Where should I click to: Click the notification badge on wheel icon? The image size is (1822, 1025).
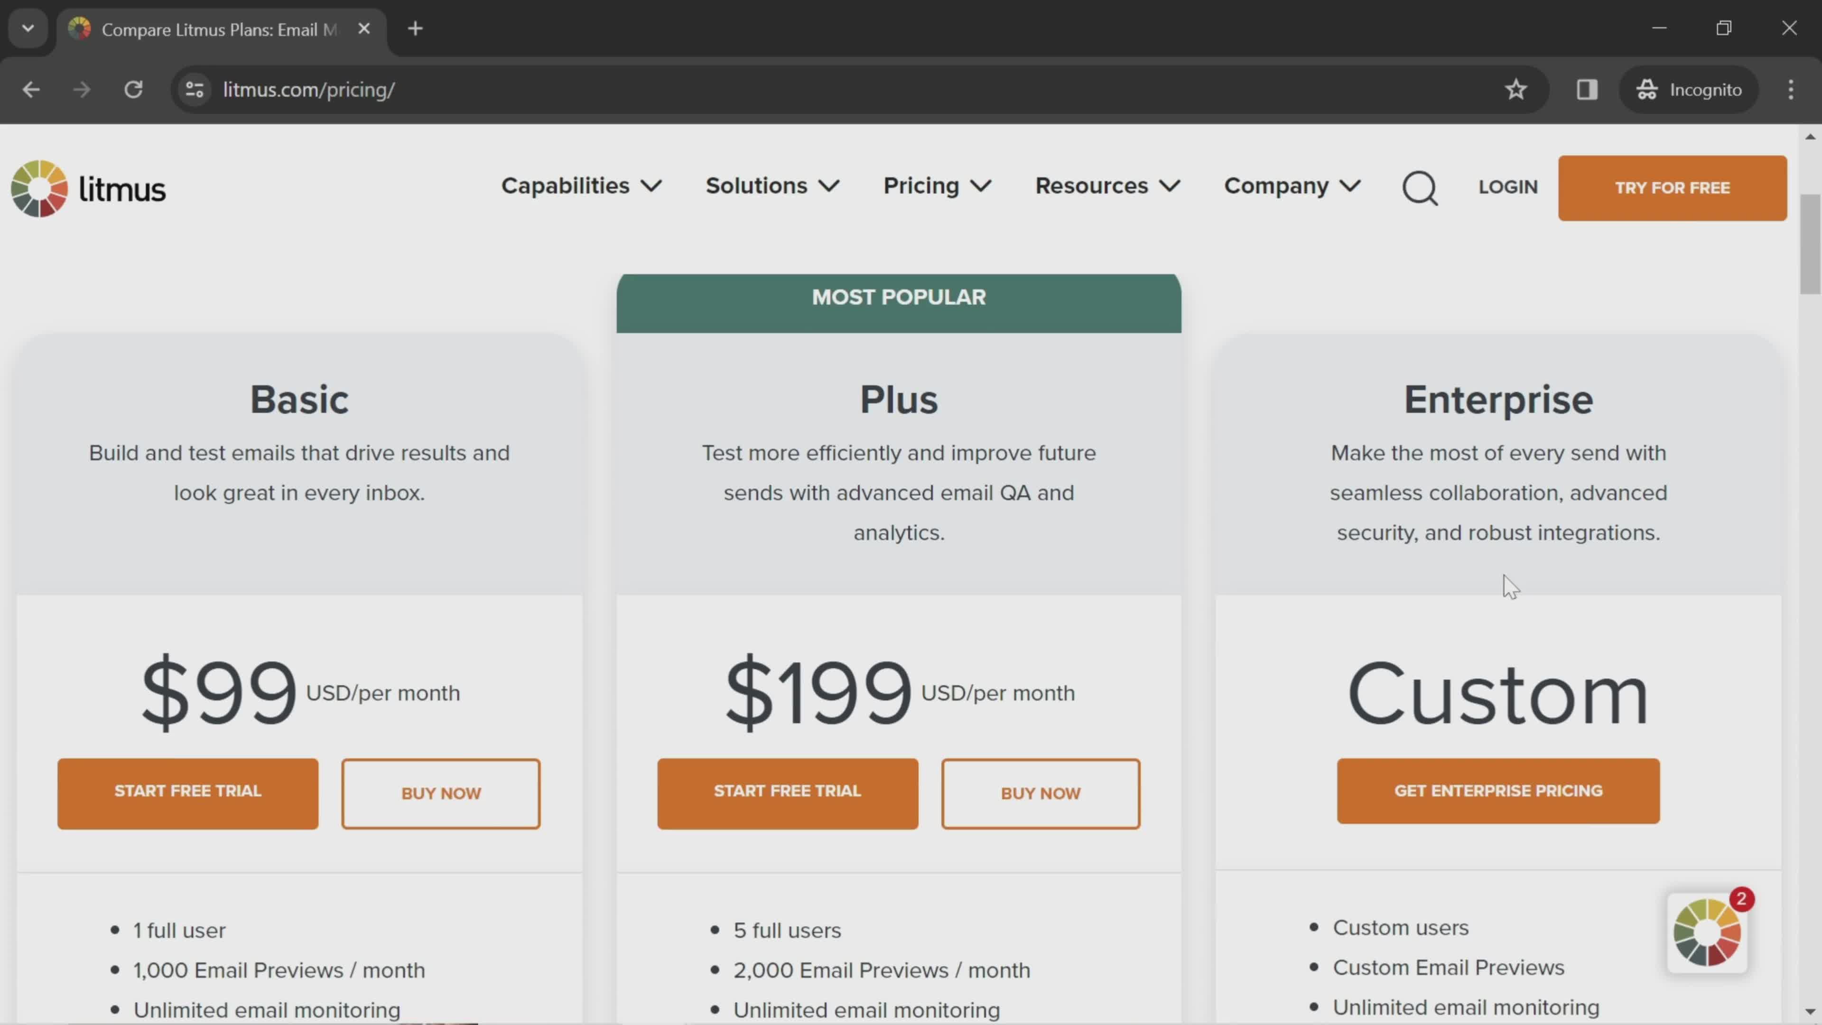(1741, 899)
